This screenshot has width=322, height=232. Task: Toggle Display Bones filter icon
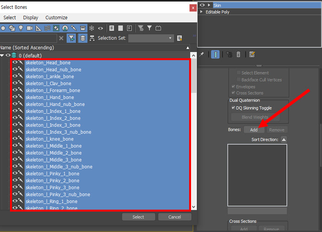[x=74, y=28]
